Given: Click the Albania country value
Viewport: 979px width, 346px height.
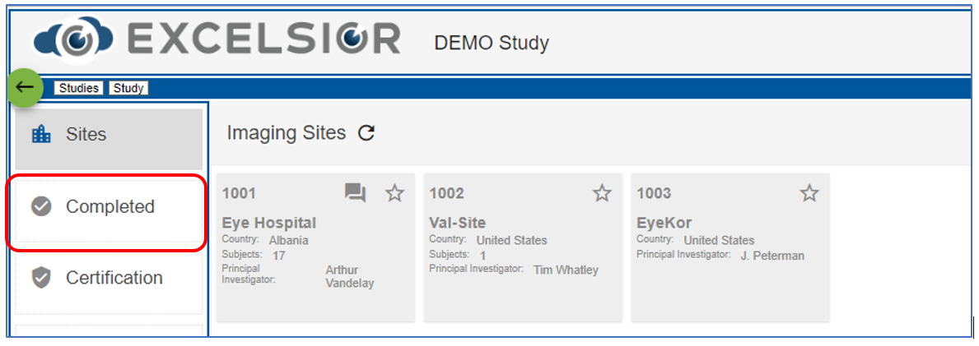Looking at the screenshot, I should point(288,241).
